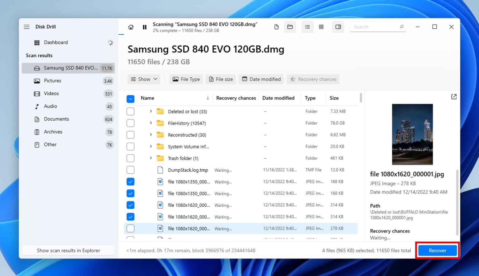Click Show scan results in Explorer
Screen dimensions: 479x276
click(68, 250)
